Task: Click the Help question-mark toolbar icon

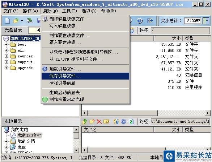Action: click(x=140, y=21)
